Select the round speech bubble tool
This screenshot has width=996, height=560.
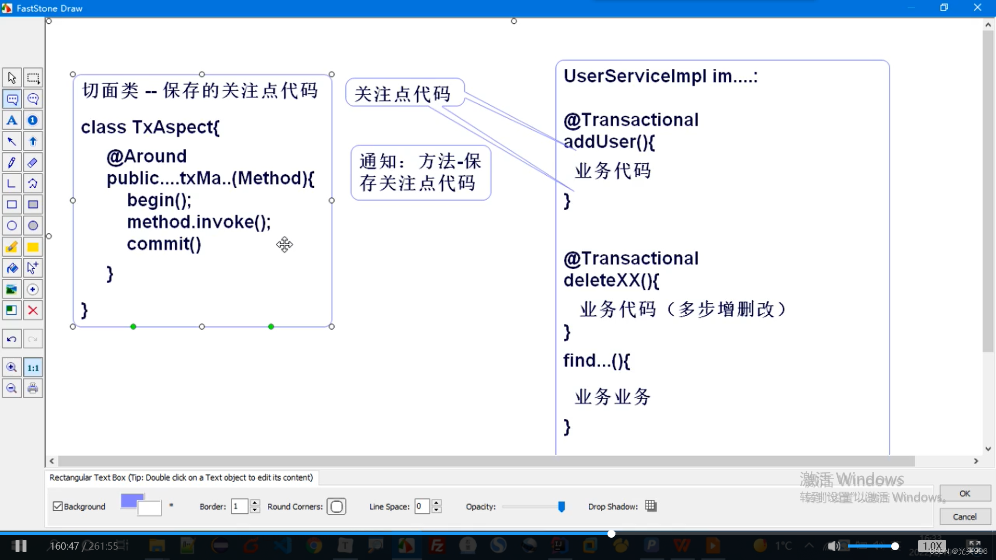33,99
